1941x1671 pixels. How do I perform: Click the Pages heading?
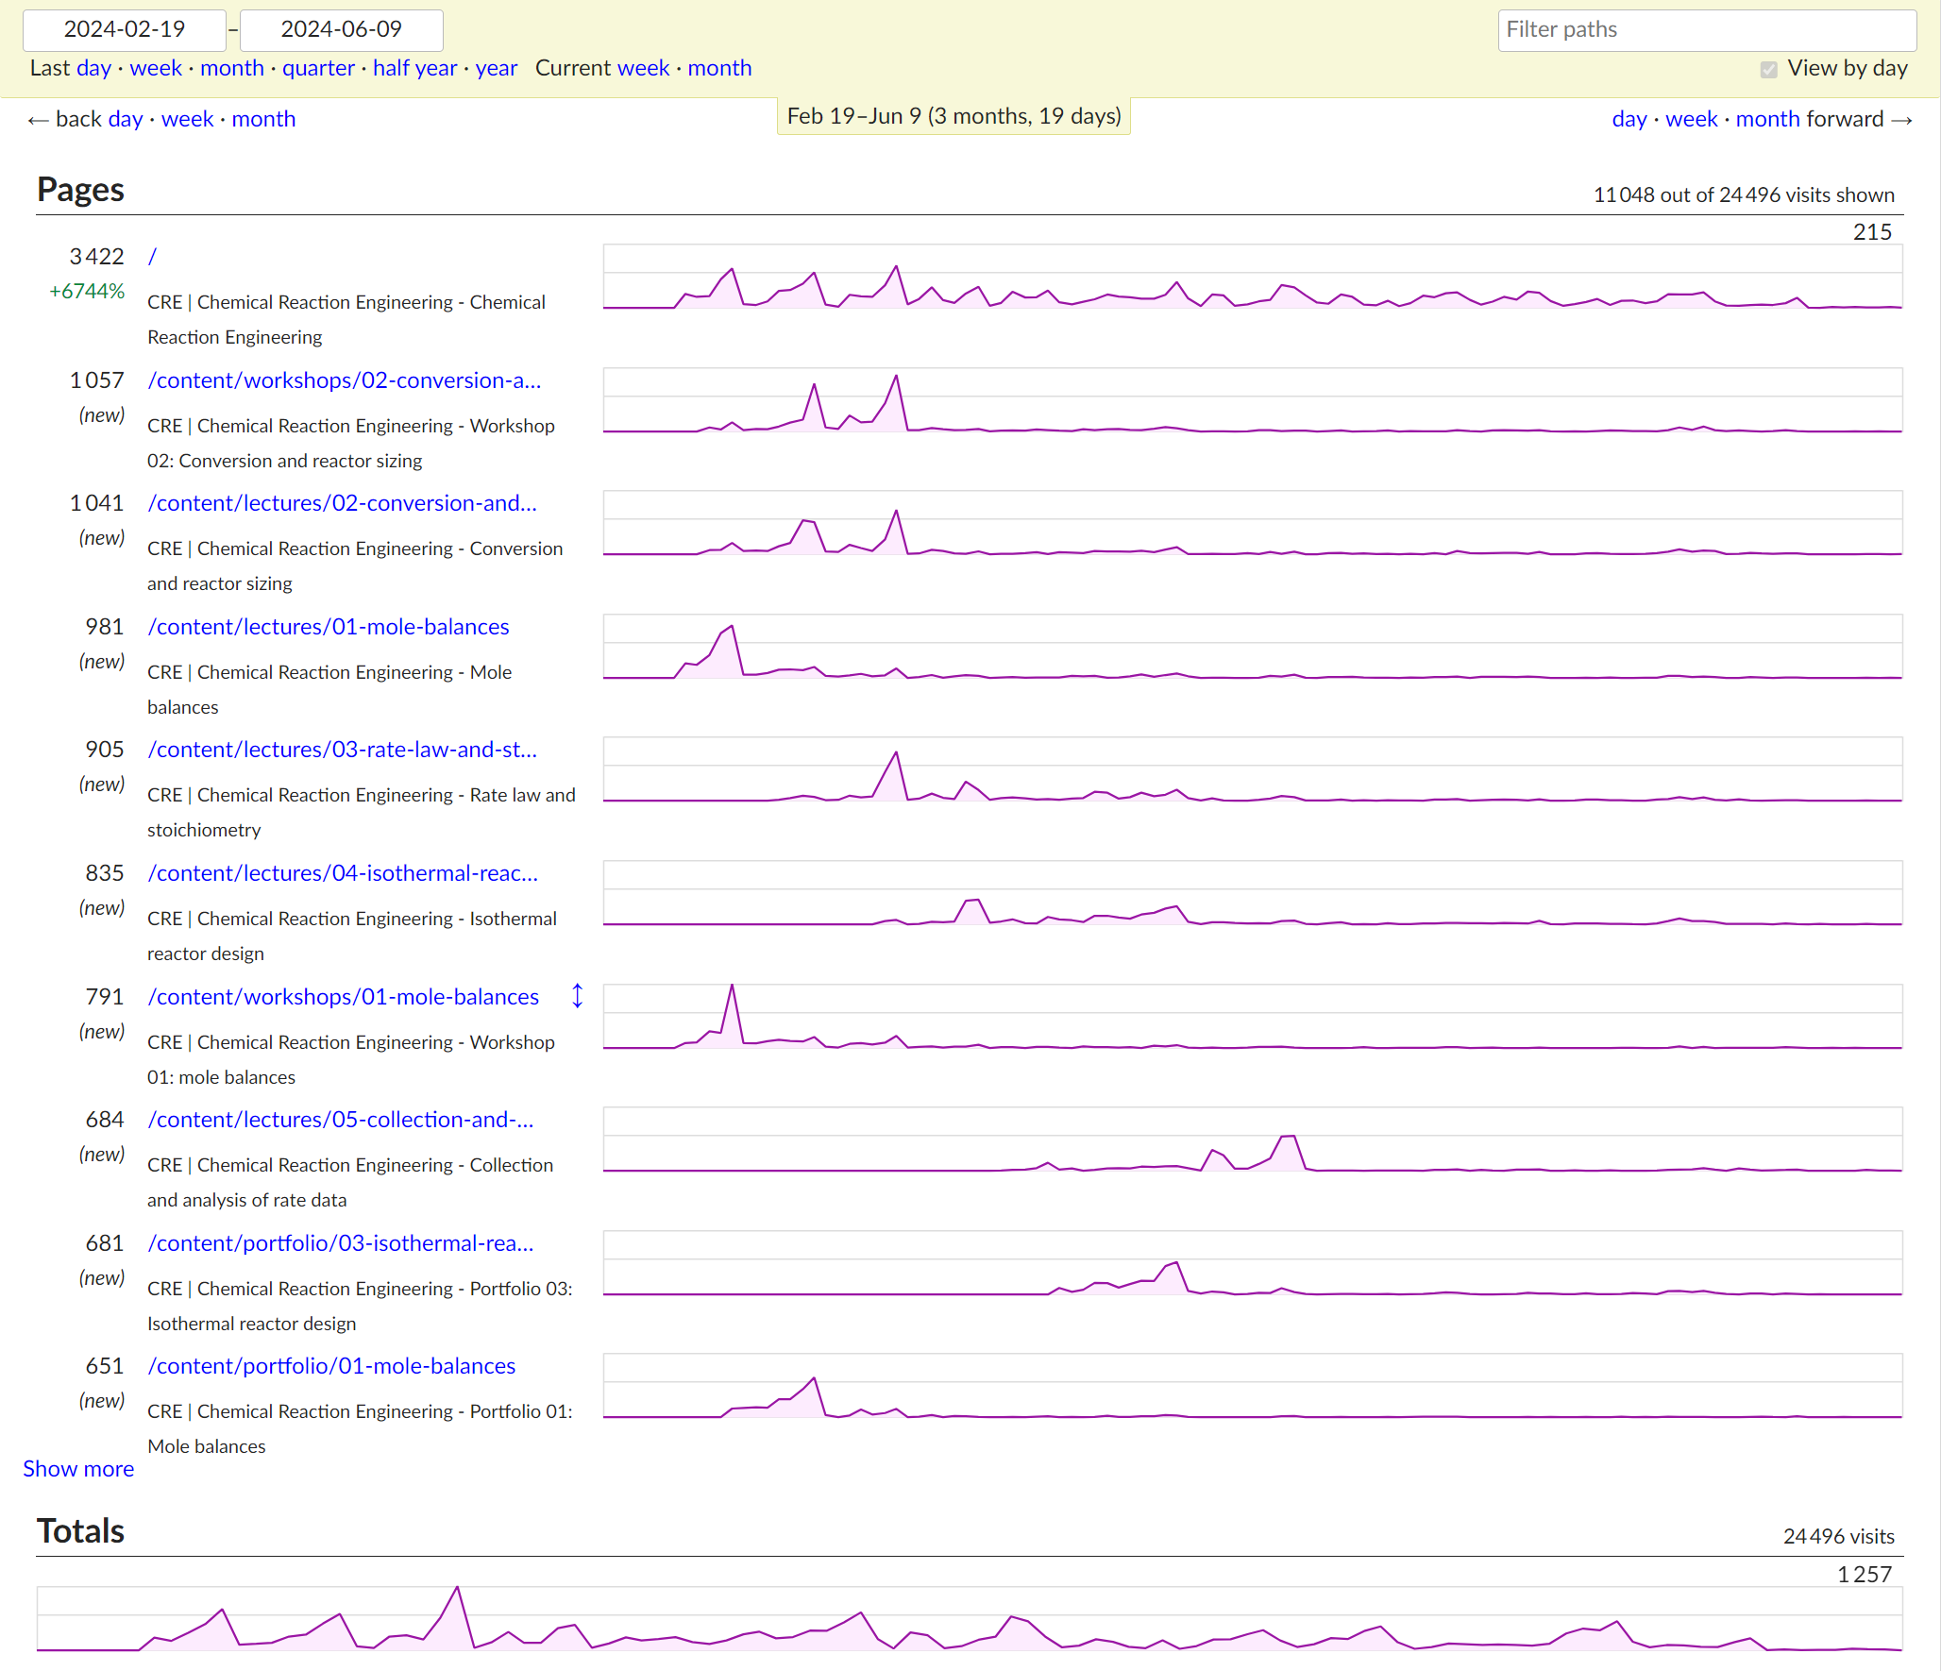pyautogui.click(x=80, y=190)
